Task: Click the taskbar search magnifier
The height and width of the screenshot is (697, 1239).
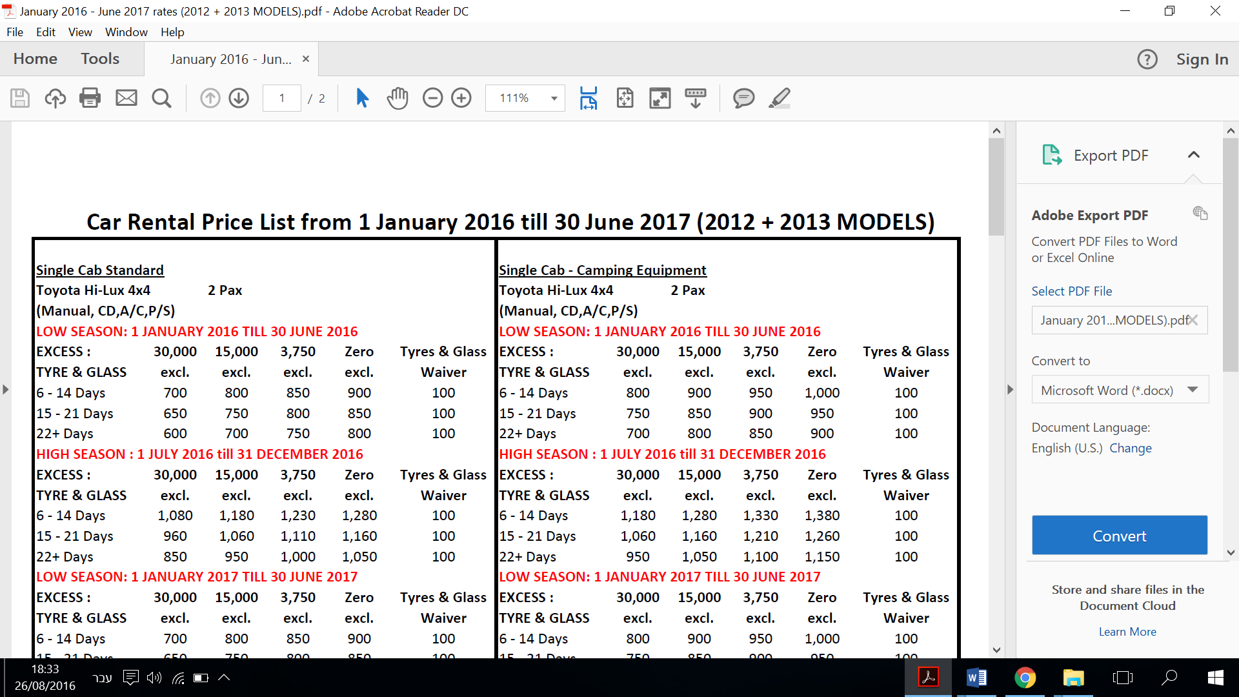Action: pyautogui.click(x=1169, y=678)
